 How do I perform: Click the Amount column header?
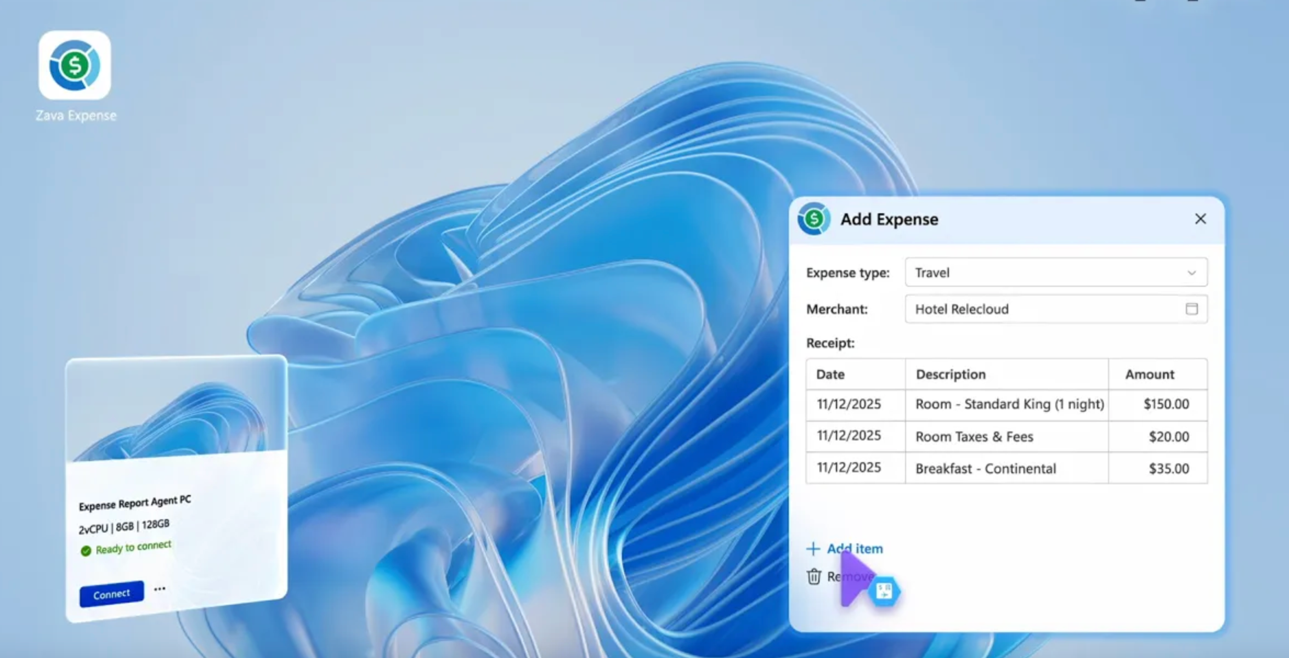click(1150, 375)
